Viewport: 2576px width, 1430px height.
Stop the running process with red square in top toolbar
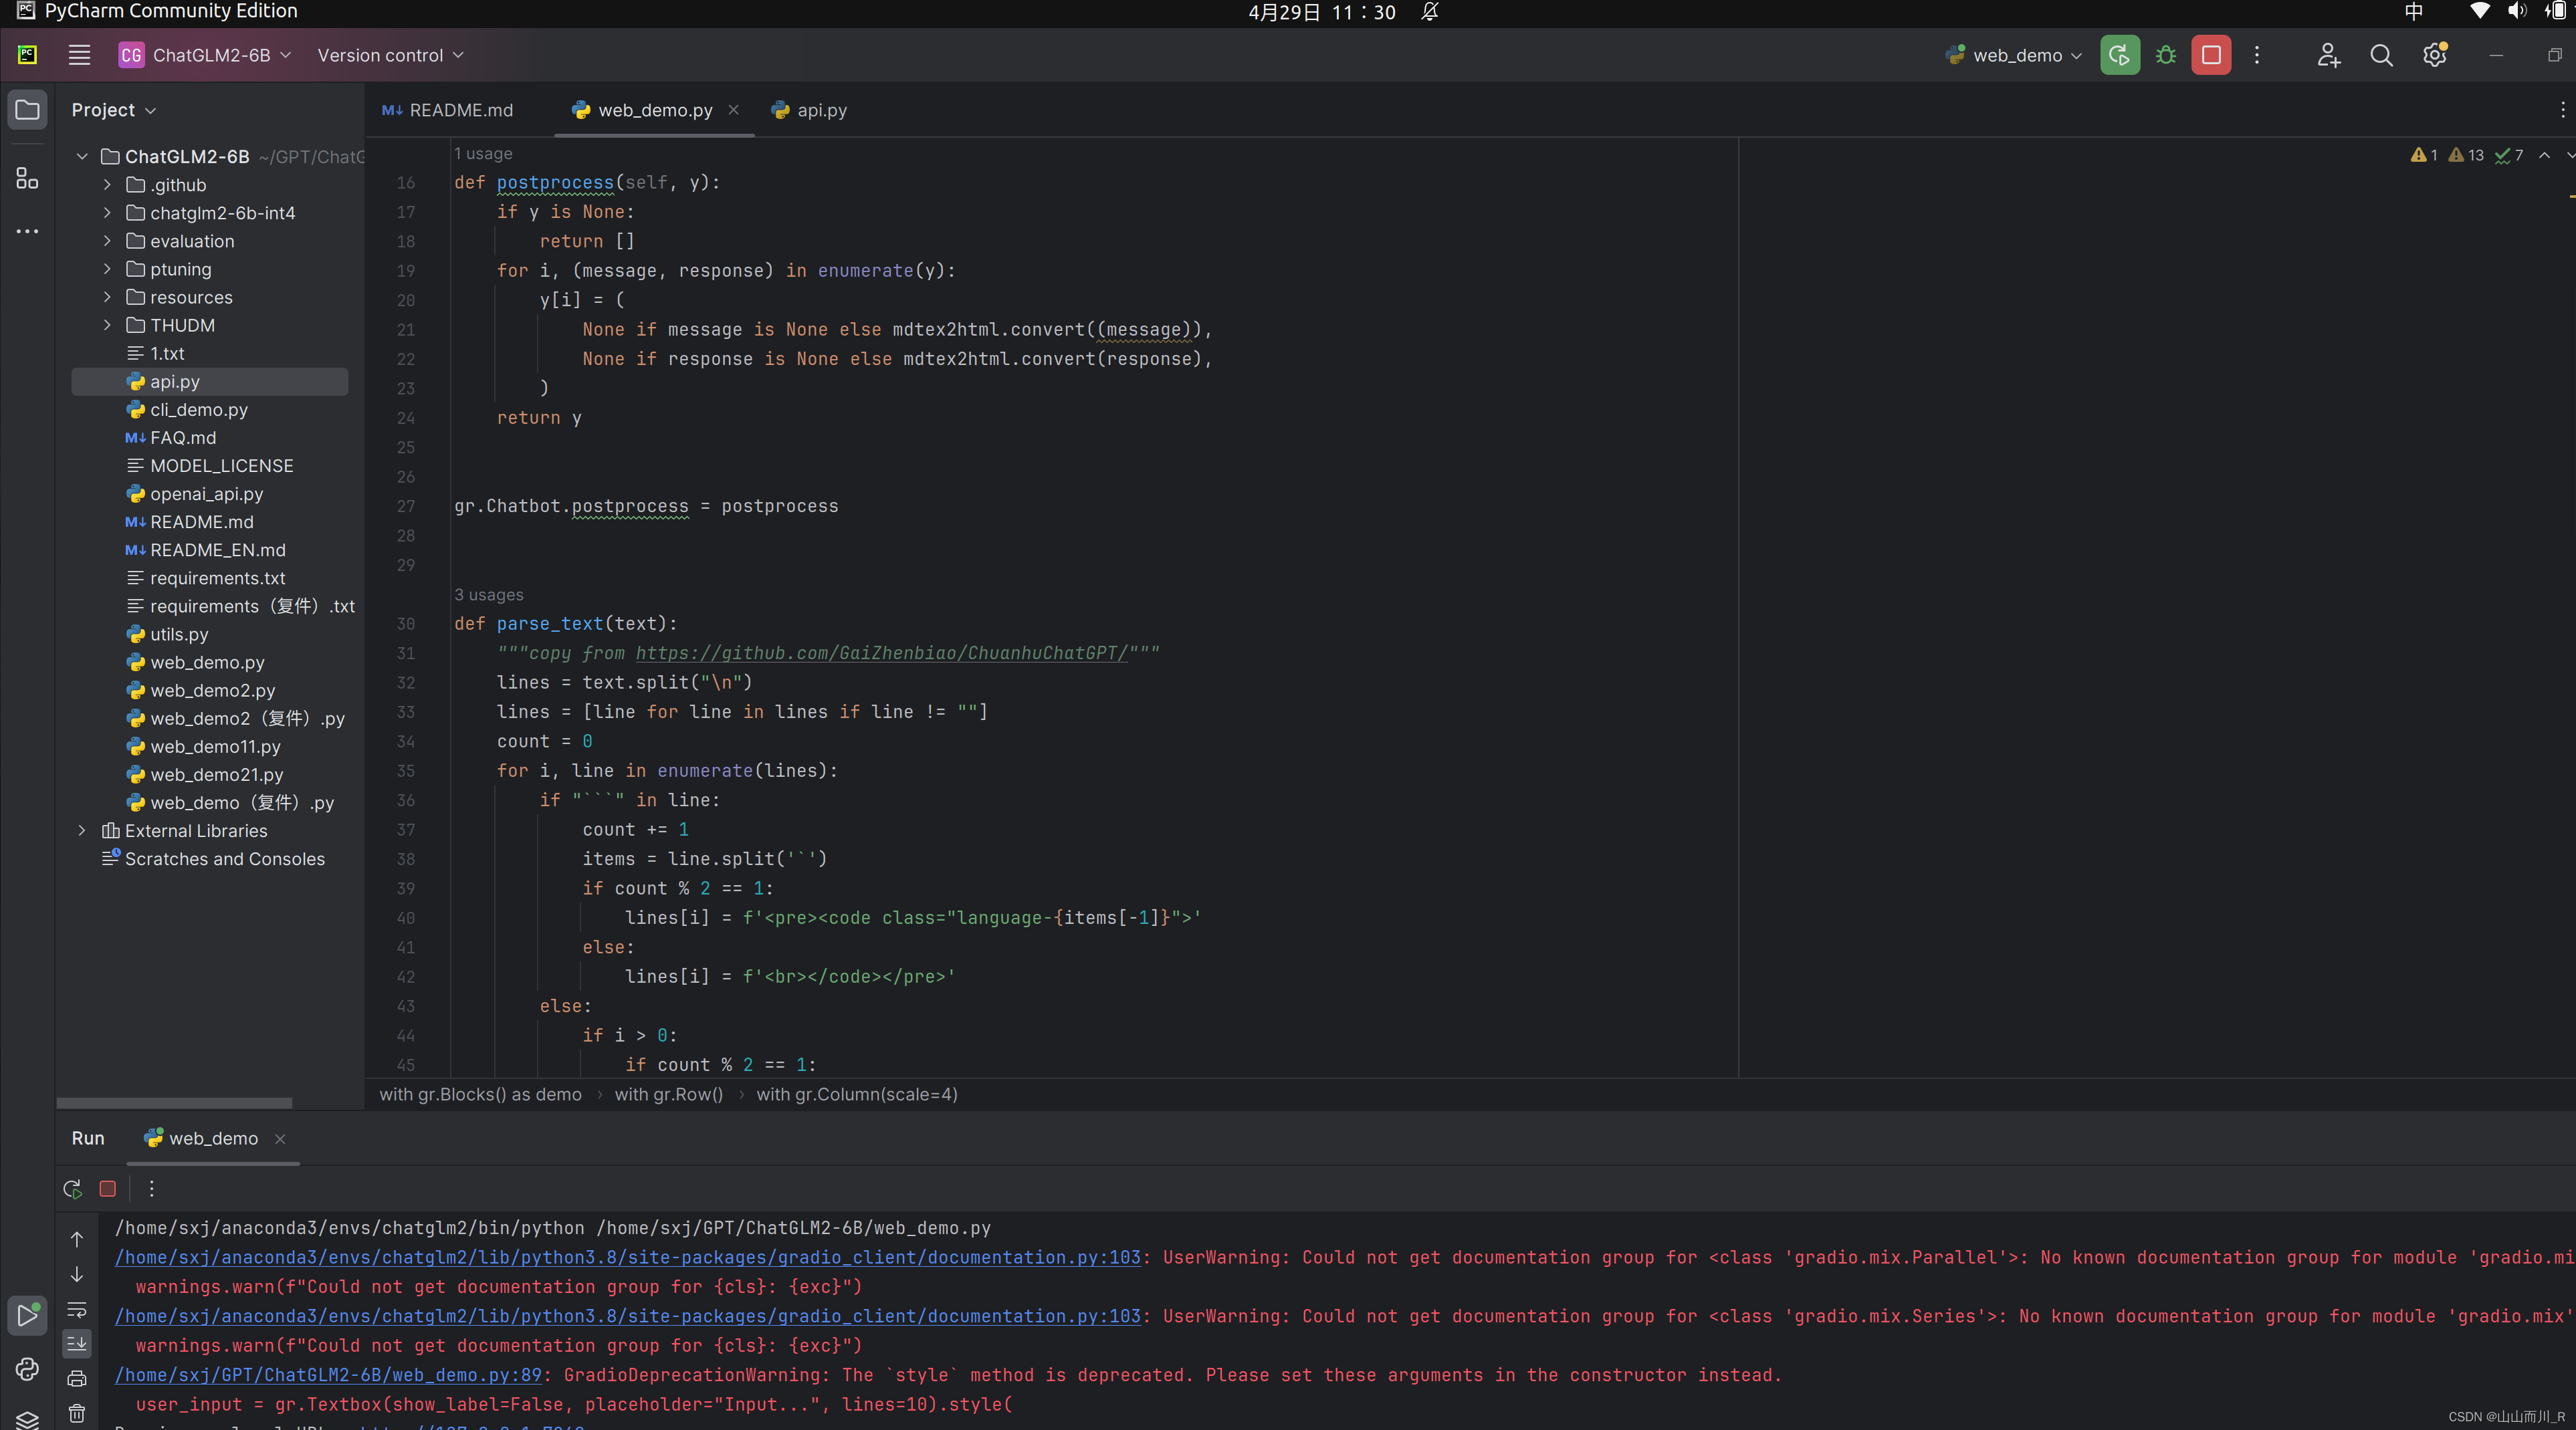coord(2211,55)
